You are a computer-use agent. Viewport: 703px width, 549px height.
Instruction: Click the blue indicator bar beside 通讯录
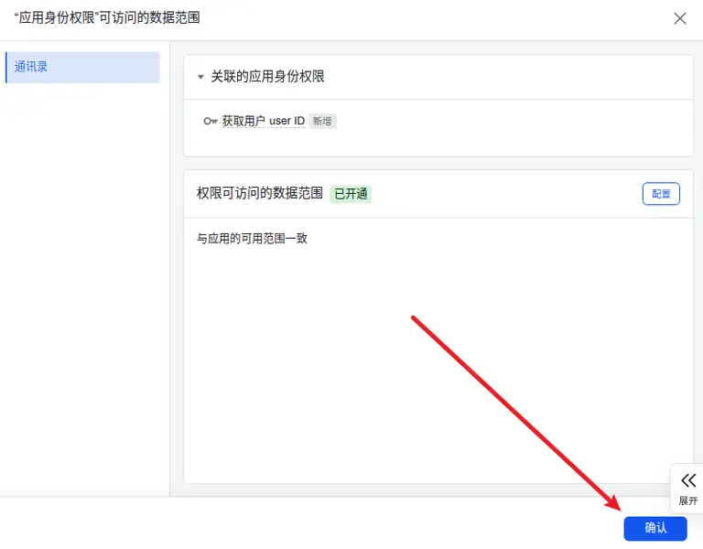point(6,68)
